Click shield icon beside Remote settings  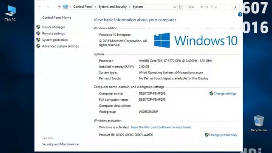(38, 33)
